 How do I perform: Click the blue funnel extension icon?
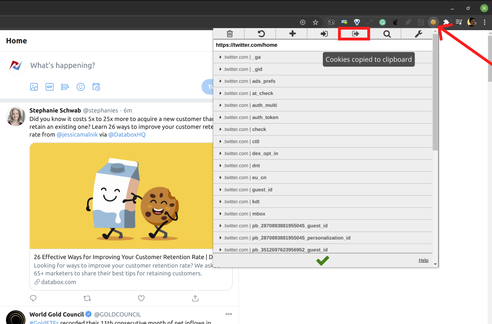pos(357,22)
